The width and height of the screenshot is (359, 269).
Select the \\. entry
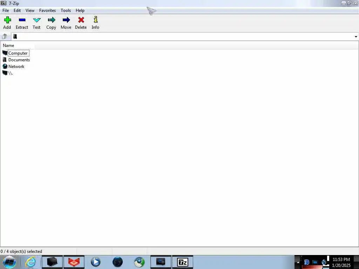[x=11, y=73]
